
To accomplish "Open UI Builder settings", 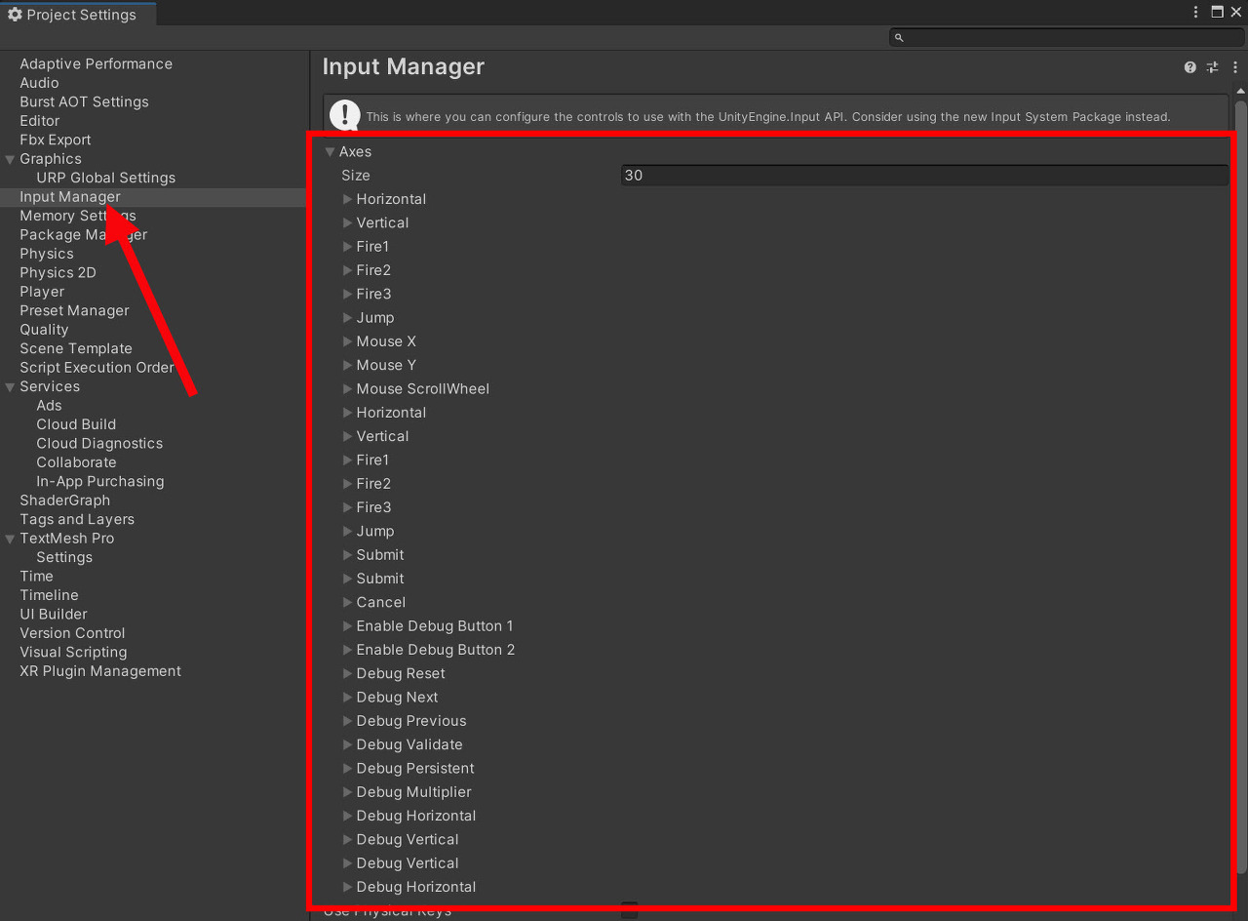I will [x=54, y=614].
